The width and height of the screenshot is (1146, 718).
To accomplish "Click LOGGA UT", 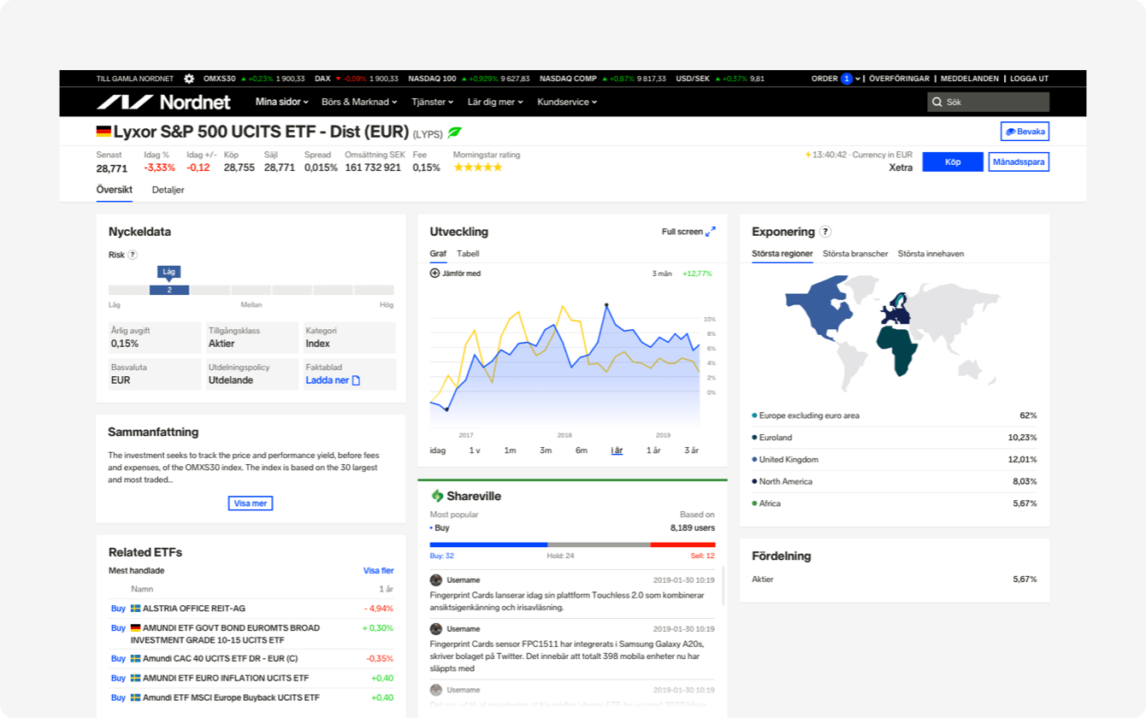I will 1030,79.
